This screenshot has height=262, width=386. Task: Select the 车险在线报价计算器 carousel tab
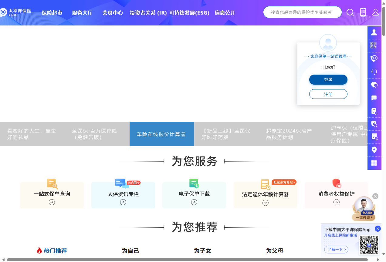(x=162, y=134)
